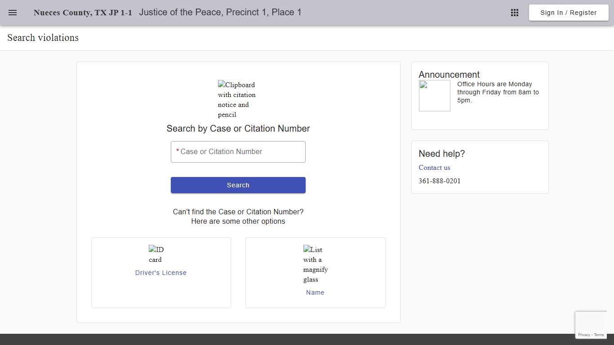Click the magnify glass list icon above Name
Viewport: 614px width, 345px height.
(x=315, y=264)
